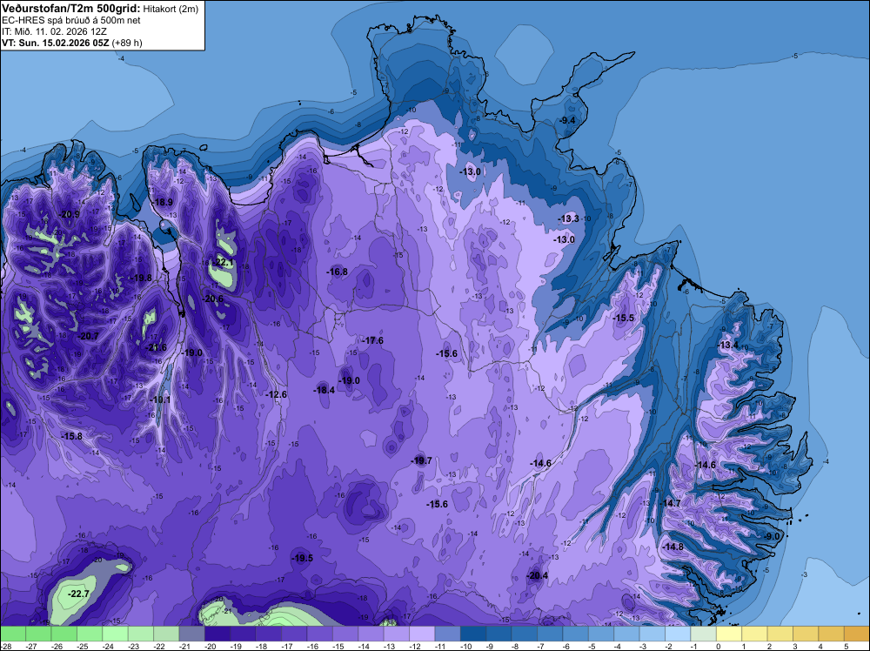870x651 pixels.
Task: Click the -21.6 temperature label
Action: [x=156, y=347]
